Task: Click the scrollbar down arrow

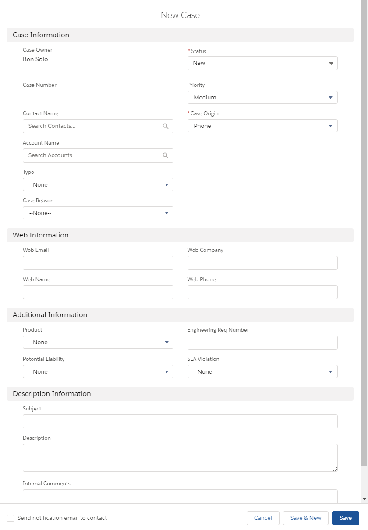Action: [364, 499]
